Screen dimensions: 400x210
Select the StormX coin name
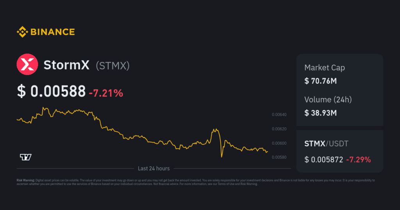(x=66, y=65)
